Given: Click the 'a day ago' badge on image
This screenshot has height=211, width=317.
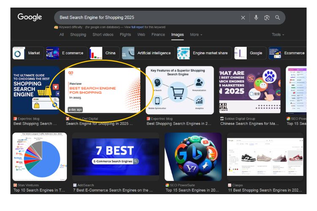Looking at the screenshot, I should point(75,109).
